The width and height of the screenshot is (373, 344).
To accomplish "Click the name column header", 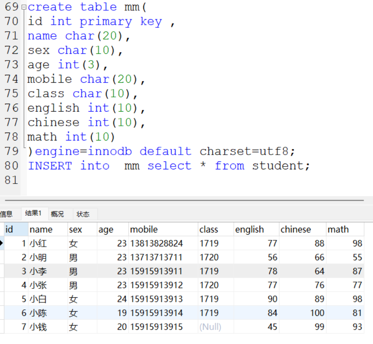I will click(48, 229).
